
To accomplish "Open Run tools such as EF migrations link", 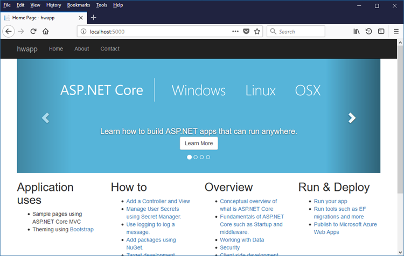I will click(340, 213).
